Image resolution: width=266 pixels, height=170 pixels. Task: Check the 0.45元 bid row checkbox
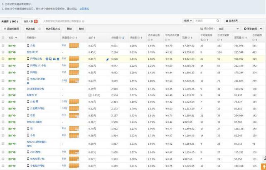3,52
